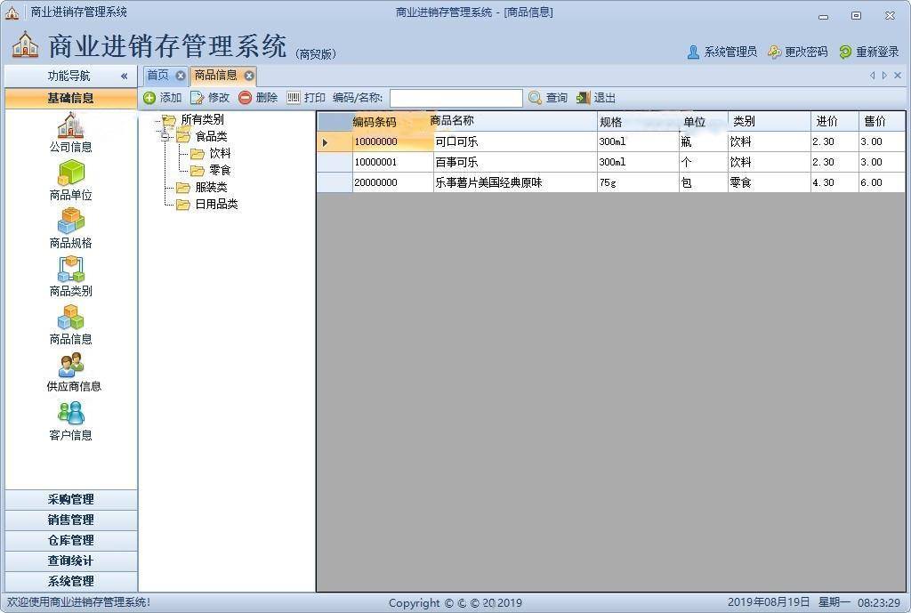Screen dimensions: 911x613
Task: Click the 删除 toolbar button
Action: click(x=258, y=98)
